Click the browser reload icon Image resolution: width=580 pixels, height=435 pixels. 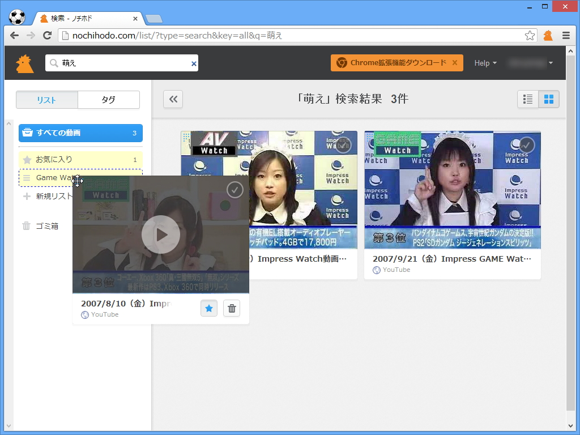point(48,35)
